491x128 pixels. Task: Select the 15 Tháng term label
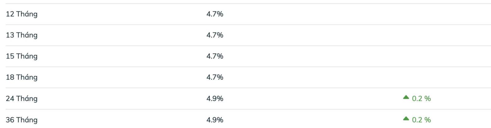[22, 56]
